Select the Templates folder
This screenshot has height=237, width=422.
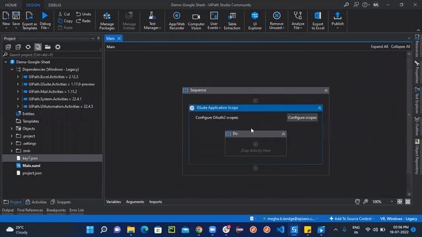click(31, 121)
